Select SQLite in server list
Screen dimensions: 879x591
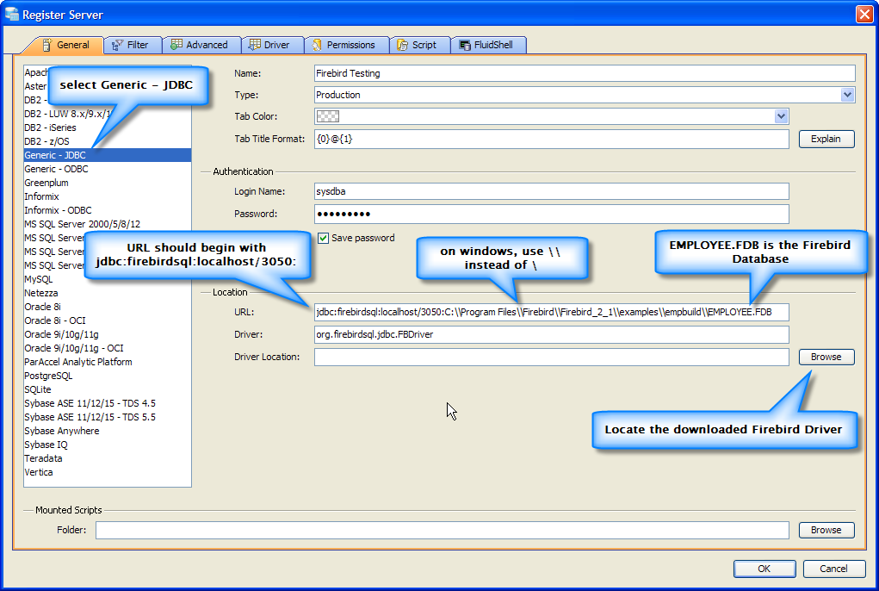[108, 389]
